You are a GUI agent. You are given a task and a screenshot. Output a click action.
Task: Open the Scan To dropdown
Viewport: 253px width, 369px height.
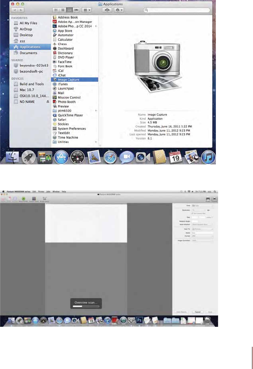coord(203,229)
